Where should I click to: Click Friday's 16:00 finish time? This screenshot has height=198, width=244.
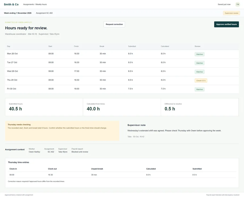76,89
